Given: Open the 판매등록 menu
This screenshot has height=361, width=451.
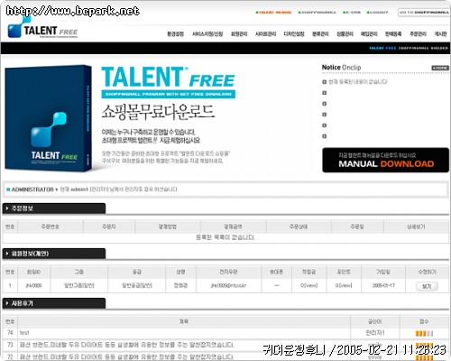Looking at the screenshot, I should pos(393,34).
